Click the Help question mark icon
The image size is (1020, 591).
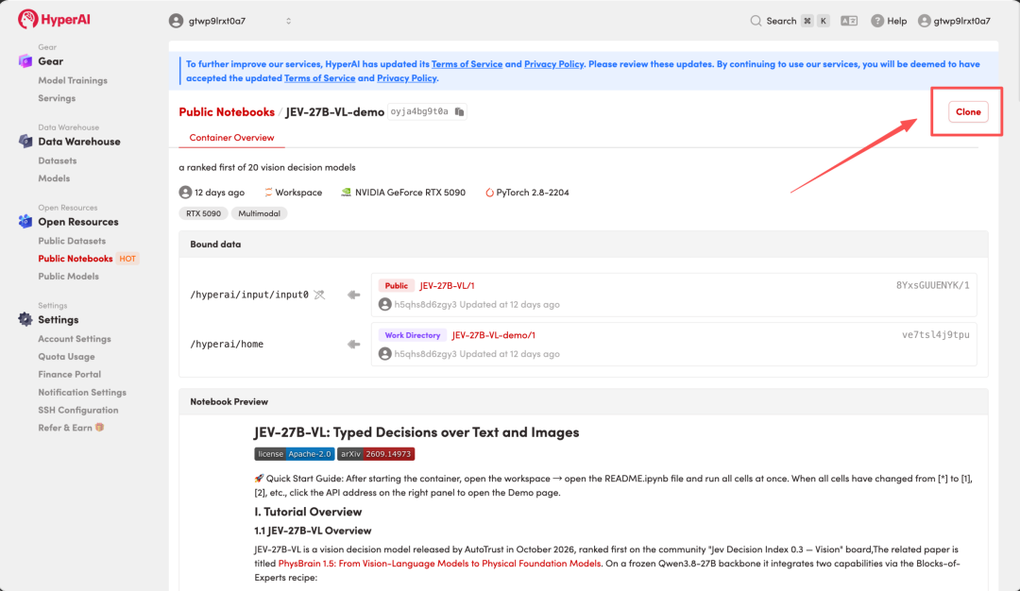pos(876,21)
